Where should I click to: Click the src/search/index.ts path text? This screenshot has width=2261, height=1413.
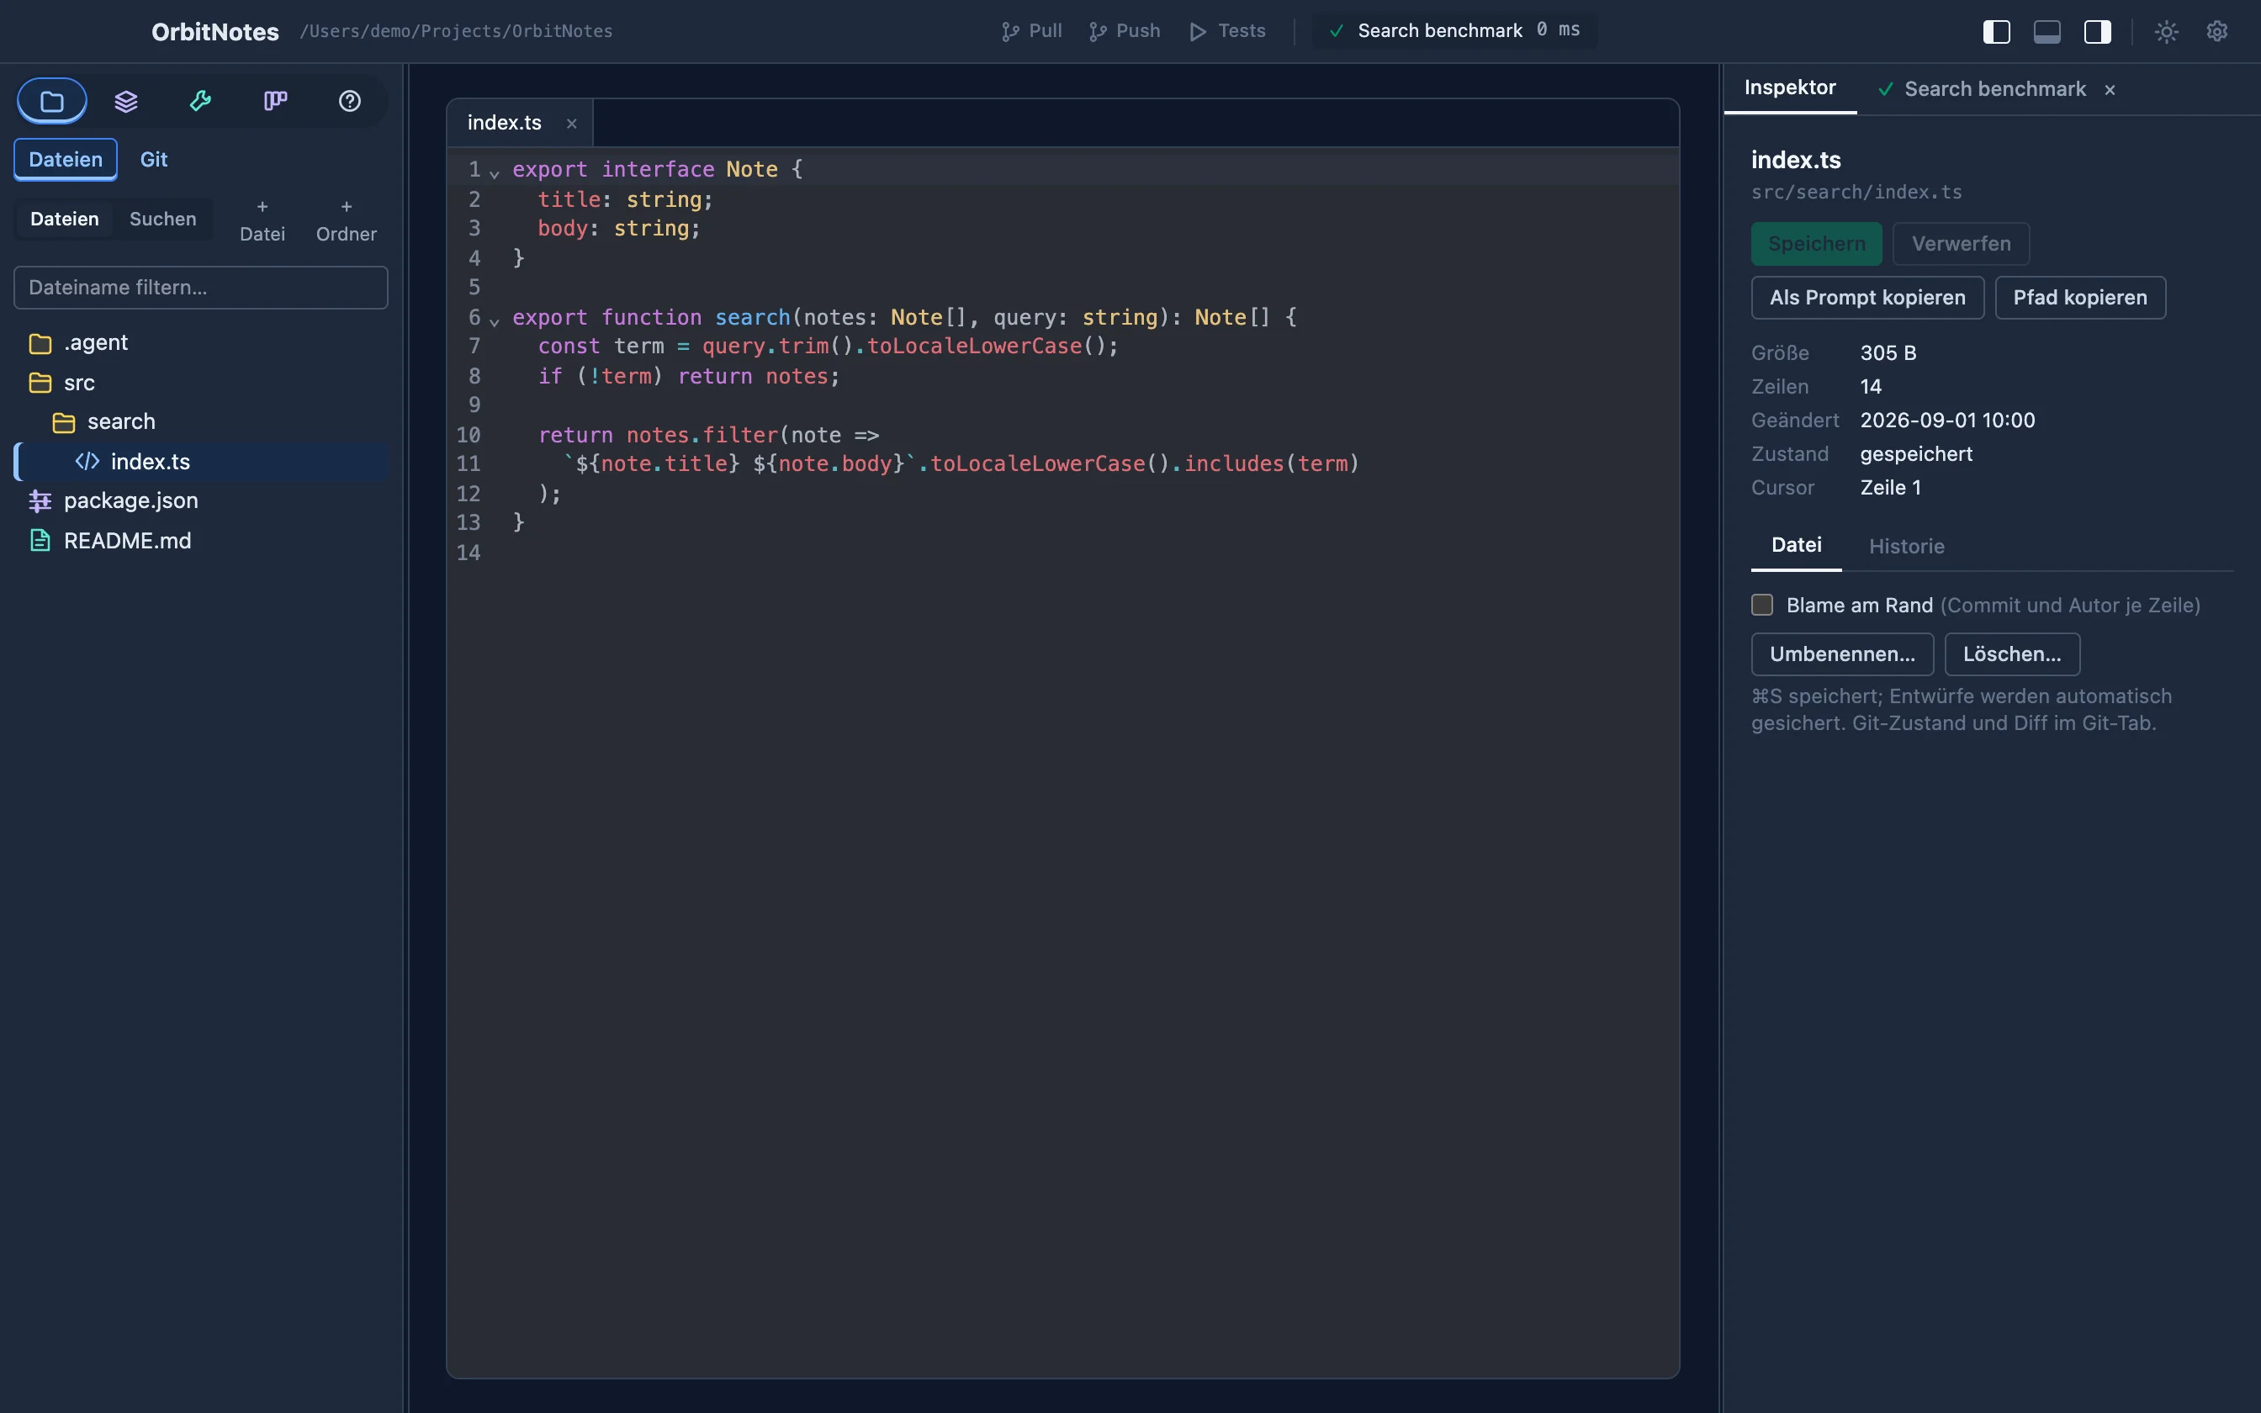1856,193
